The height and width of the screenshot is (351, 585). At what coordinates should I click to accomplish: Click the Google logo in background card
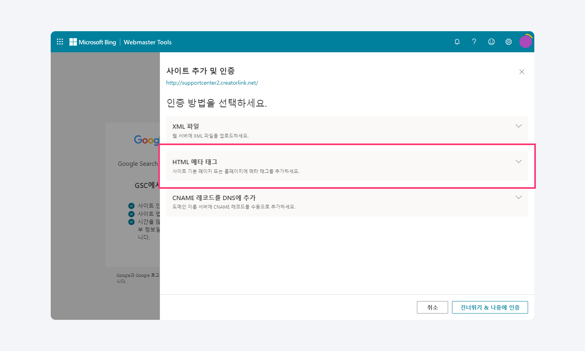coord(147,140)
